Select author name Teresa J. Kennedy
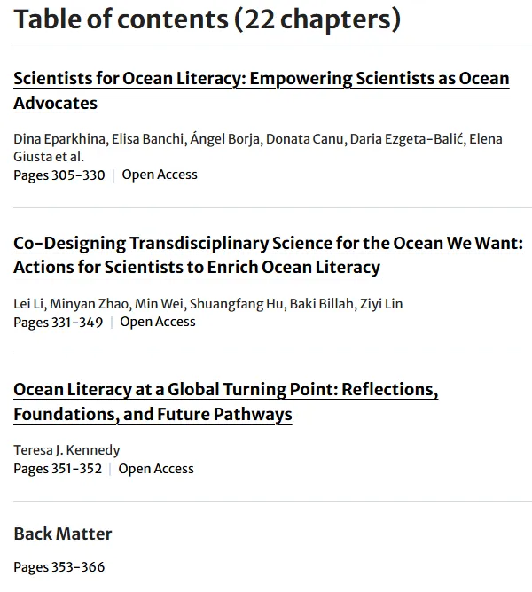The width and height of the screenshot is (532, 592). click(66, 450)
